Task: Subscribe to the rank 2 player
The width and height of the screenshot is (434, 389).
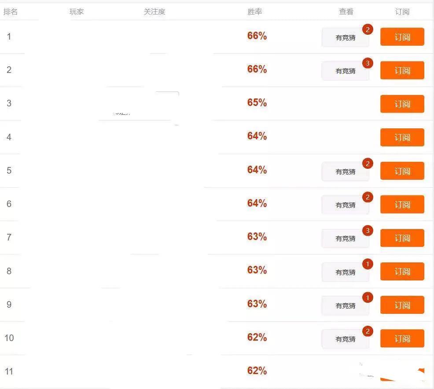Action: [x=402, y=70]
